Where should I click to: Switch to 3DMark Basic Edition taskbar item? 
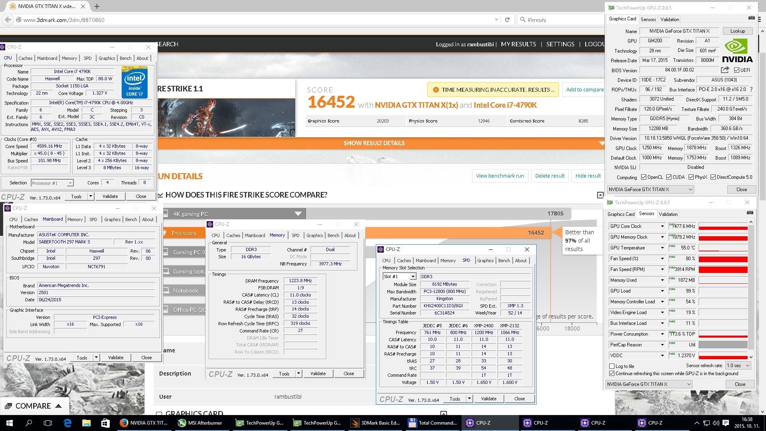pos(375,423)
